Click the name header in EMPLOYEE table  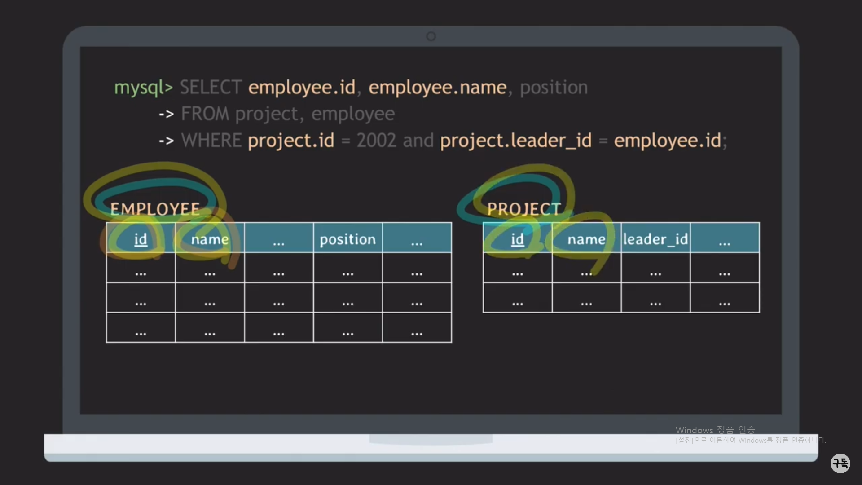[x=210, y=239]
